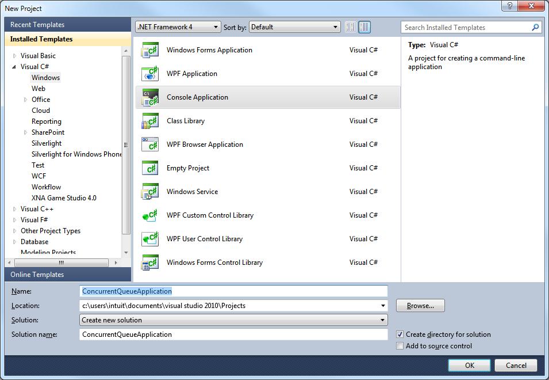Click the tree scroll up arrow
The image size is (549, 380).
coord(126,51)
